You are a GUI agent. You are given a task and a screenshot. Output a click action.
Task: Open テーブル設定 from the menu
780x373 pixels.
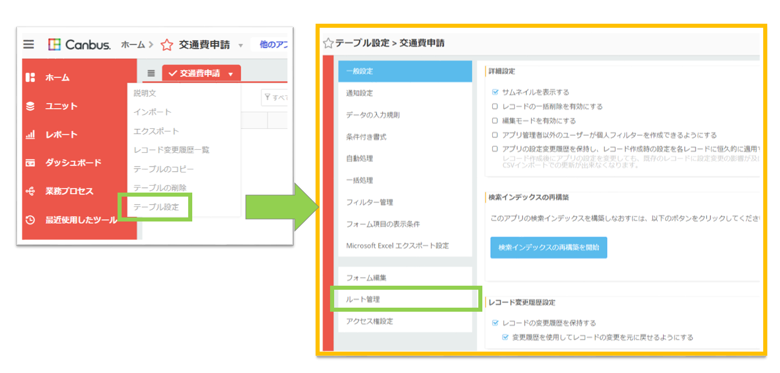tap(156, 207)
